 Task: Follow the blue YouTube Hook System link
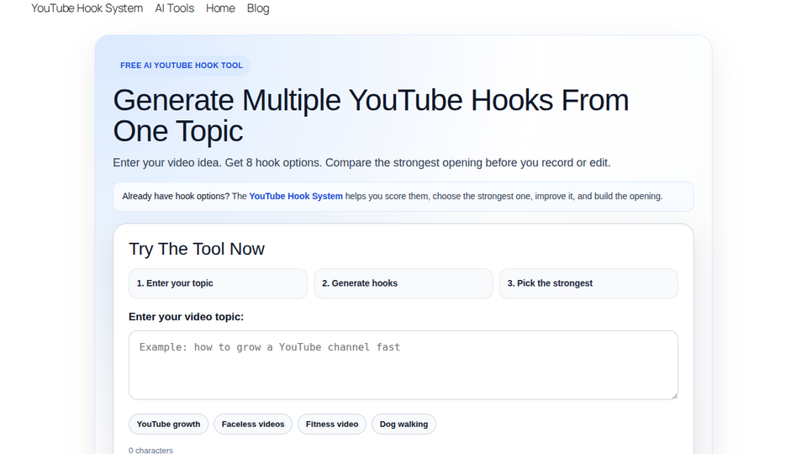pos(296,196)
